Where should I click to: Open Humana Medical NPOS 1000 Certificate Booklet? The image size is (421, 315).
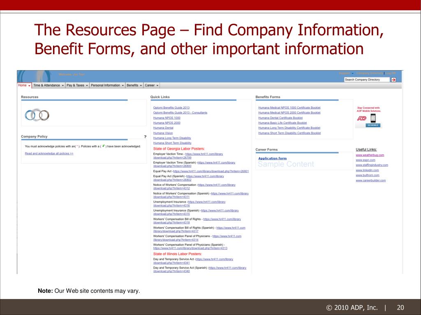point(289,108)
